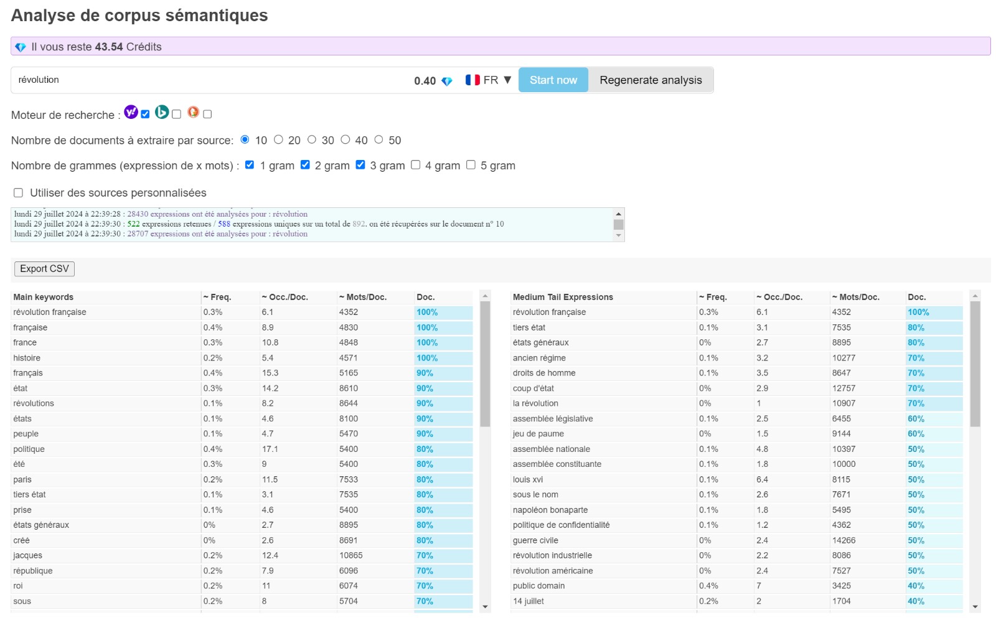Image resolution: width=996 pixels, height=625 pixels.
Task: Click 'coup d'état' expression row
Action: pyautogui.click(x=737, y=388)
